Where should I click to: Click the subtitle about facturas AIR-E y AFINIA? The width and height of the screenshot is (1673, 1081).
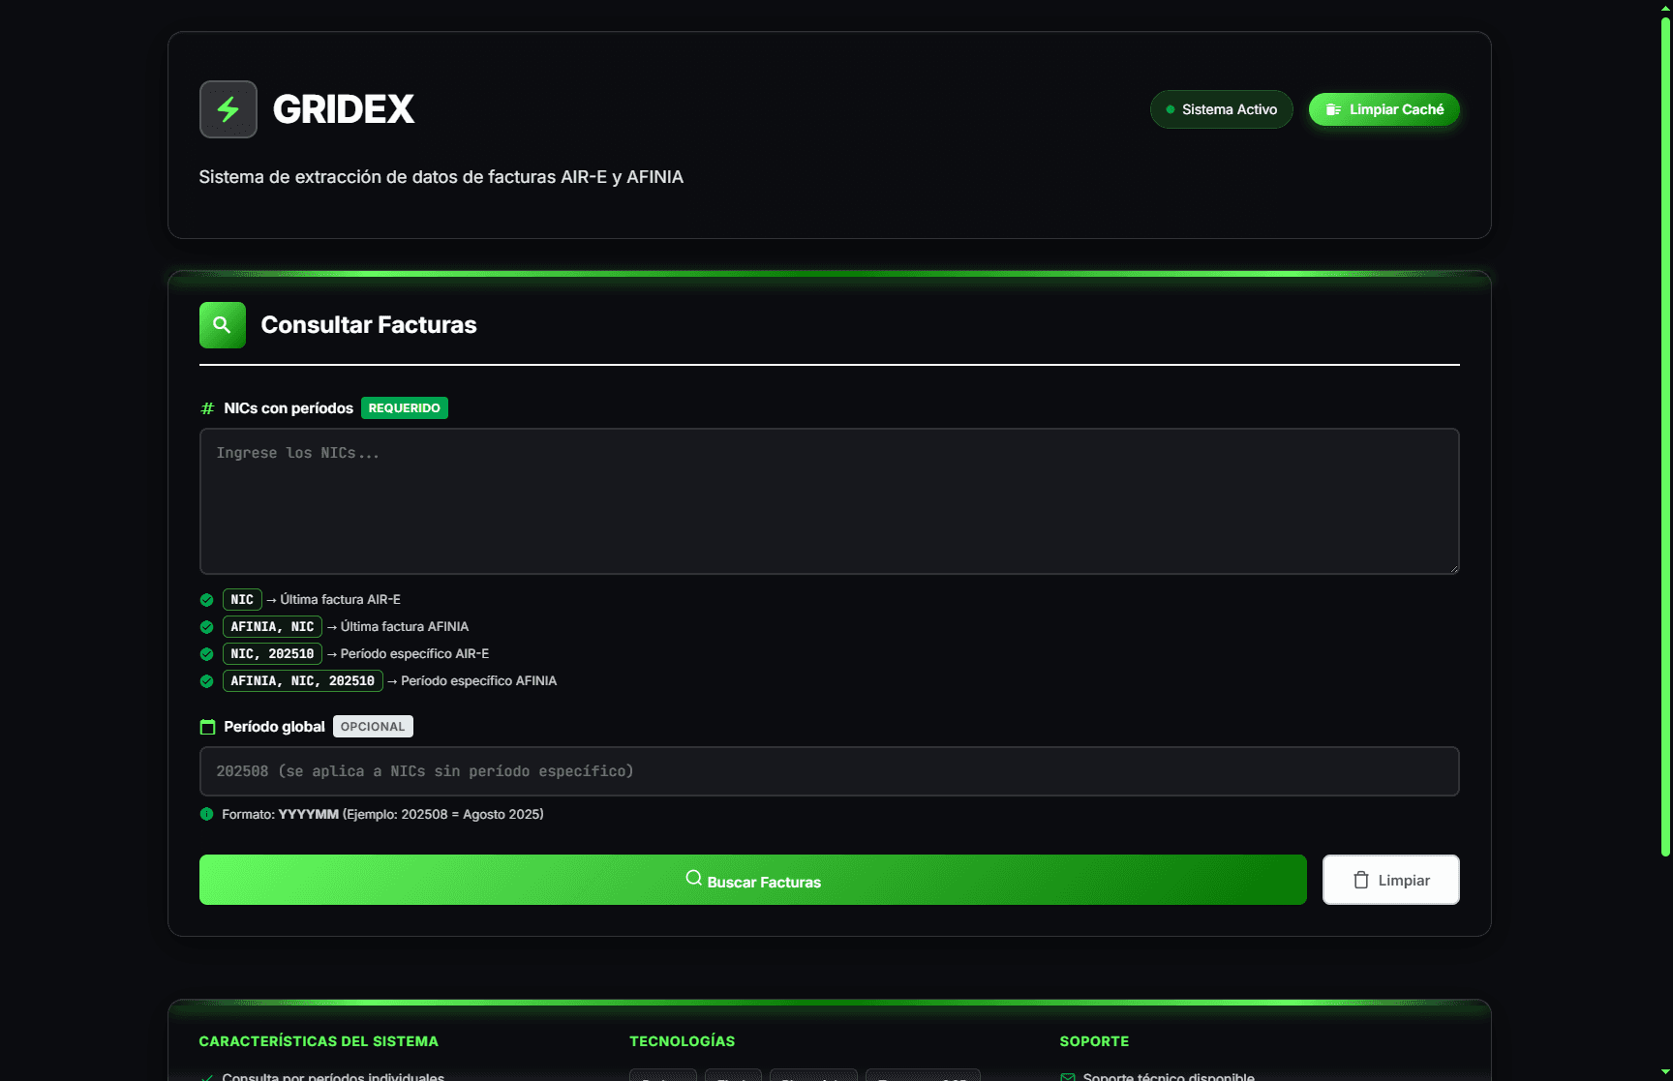(441, 177)
